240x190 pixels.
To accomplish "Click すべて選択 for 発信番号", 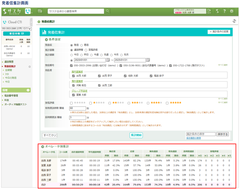I will coord(223,65).
